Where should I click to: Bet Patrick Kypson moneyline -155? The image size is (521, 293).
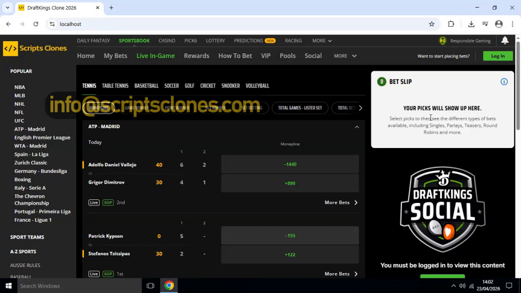point(290,236)
